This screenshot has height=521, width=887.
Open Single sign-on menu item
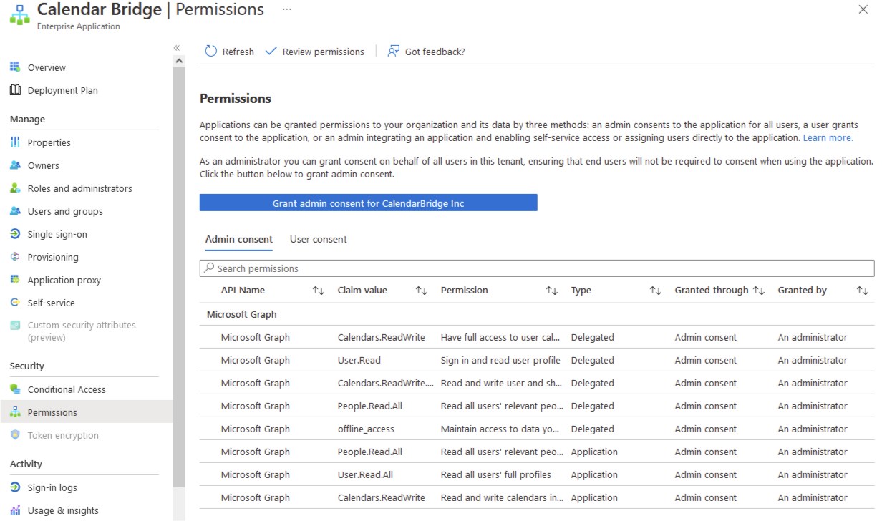tap(57, 234)
